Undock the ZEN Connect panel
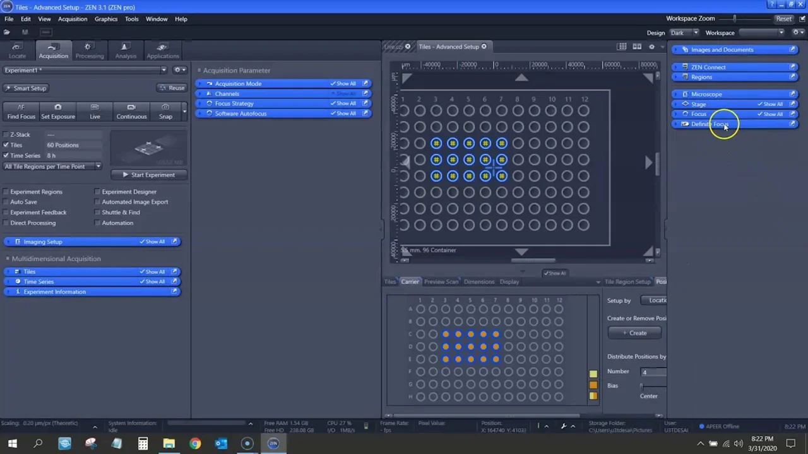This screenshot has width=808, height=454. [792, 67]
